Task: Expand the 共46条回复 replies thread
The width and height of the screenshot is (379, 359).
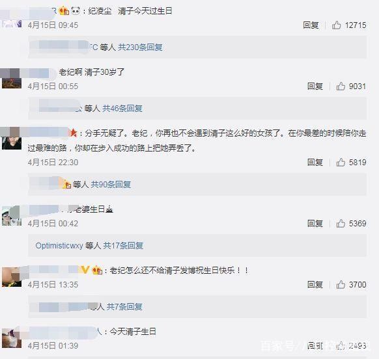Action: tap(122, 109)
